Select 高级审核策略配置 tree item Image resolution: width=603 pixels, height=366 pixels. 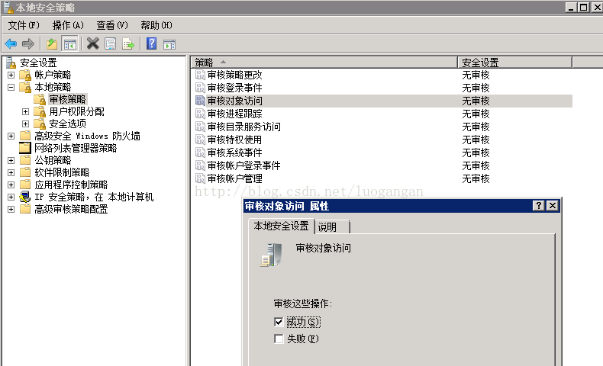click(72, 210)
